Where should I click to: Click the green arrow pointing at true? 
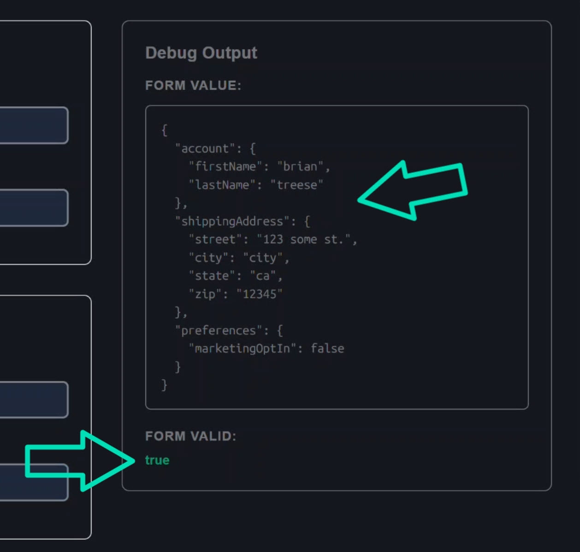click(78, 461)
